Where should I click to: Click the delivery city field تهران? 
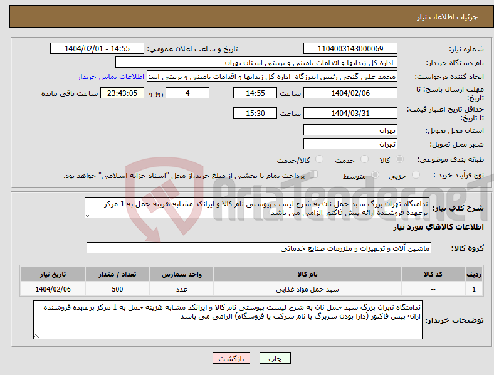click(x=350, y=144)
